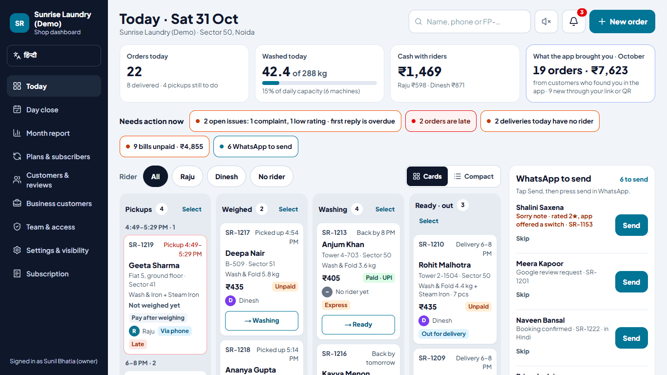Click Select in the Weighed column

pyautogui.click(x=289, y=209)
